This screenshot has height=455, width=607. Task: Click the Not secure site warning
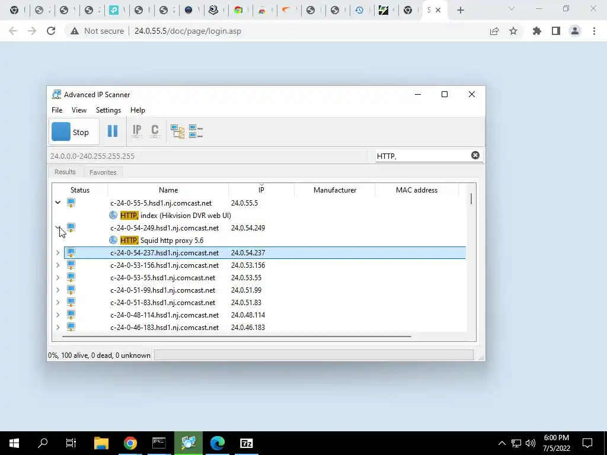click(97, 31)
